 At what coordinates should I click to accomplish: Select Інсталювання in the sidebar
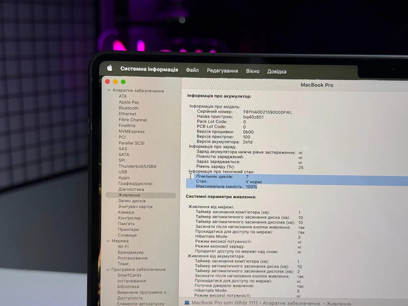(132, 281)
